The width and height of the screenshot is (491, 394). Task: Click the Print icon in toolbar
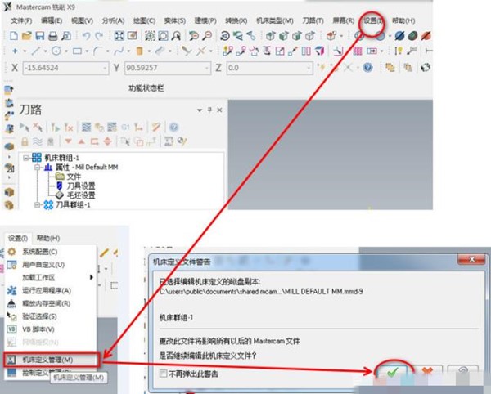(53, 36)
